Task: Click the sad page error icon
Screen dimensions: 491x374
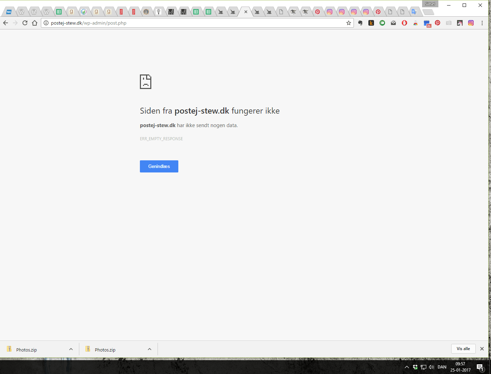Action: [x=145, y=82]
